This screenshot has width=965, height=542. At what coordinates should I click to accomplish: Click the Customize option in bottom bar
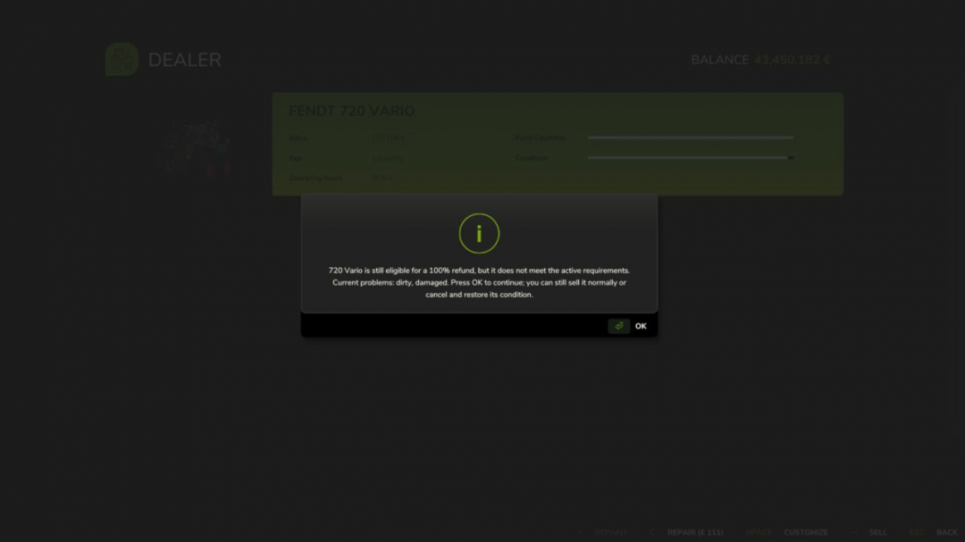click(806, 532)
